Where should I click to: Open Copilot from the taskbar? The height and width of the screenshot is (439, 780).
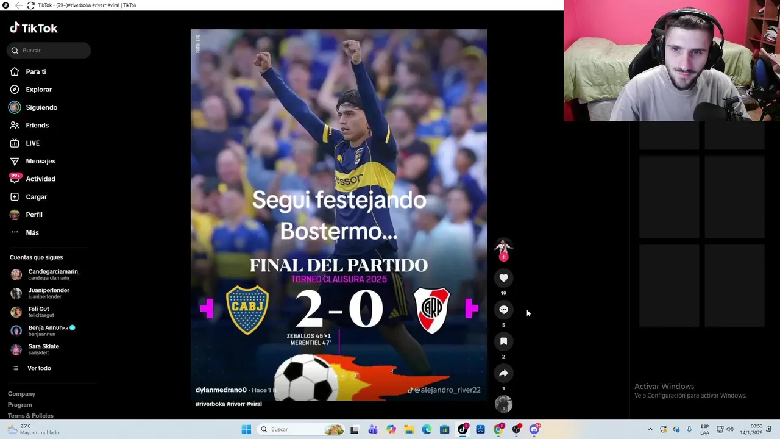[x=391, y=429]
